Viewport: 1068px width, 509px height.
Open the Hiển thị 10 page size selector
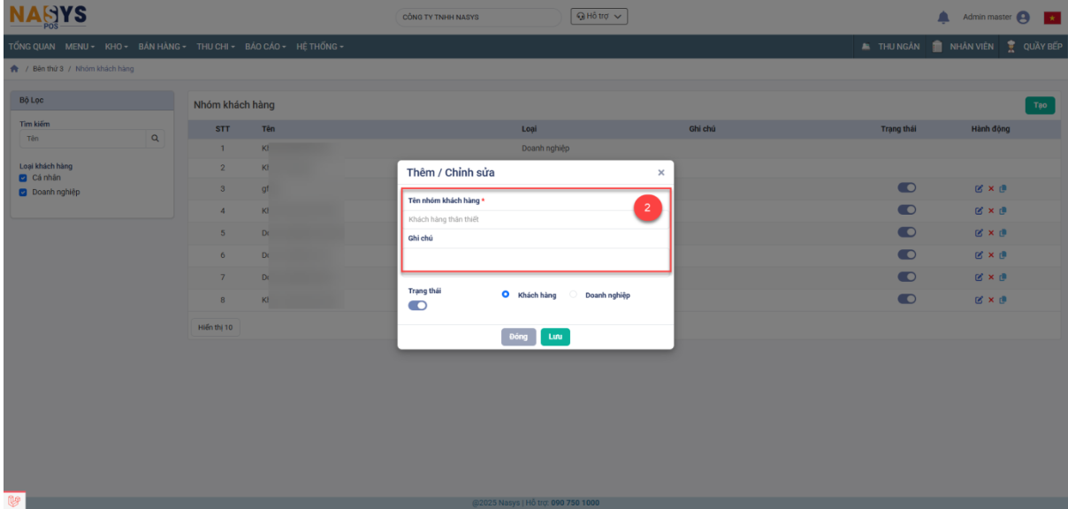215,328
